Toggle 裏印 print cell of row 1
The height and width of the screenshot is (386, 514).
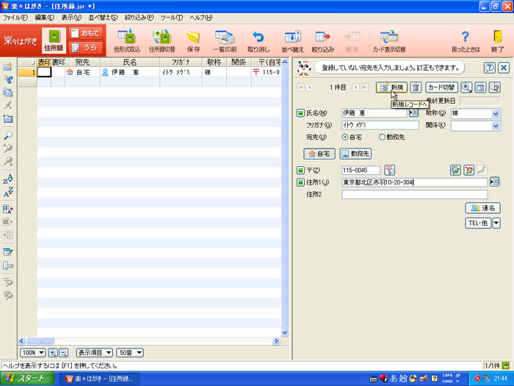pyautogui.click(x=58, y=72)
